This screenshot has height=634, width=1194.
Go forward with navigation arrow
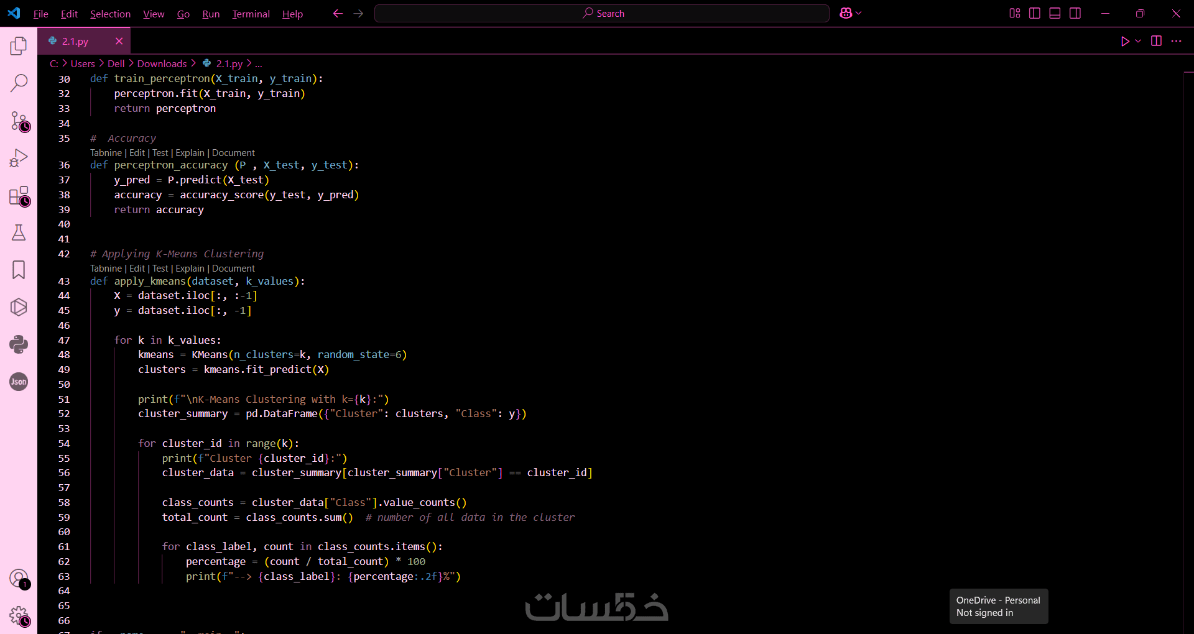click(358, 13)
